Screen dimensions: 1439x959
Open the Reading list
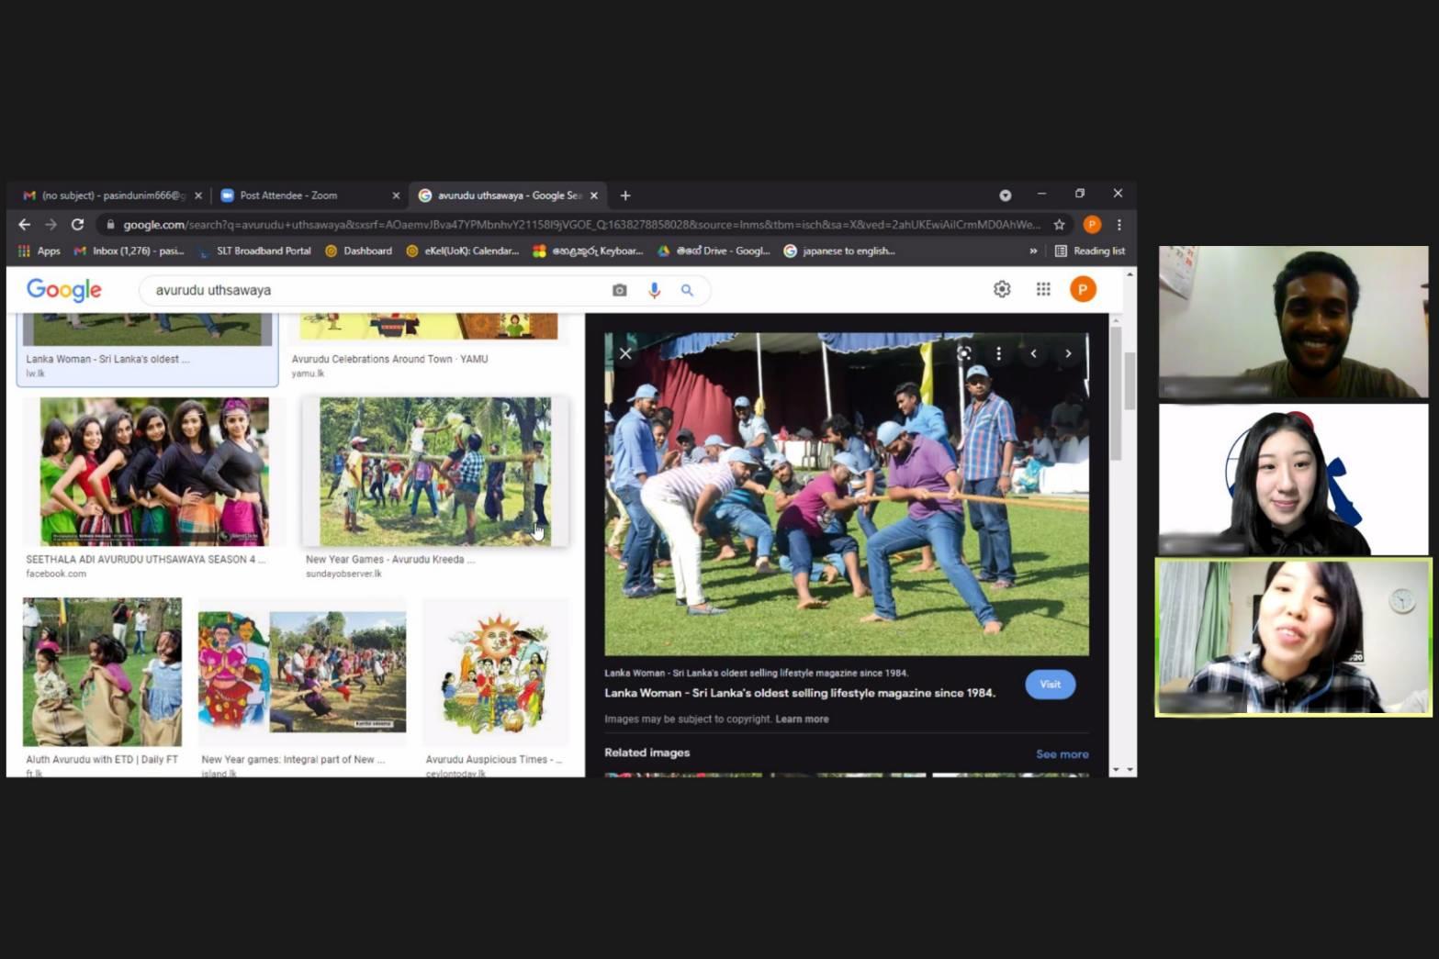click(x=1090, y=251)
